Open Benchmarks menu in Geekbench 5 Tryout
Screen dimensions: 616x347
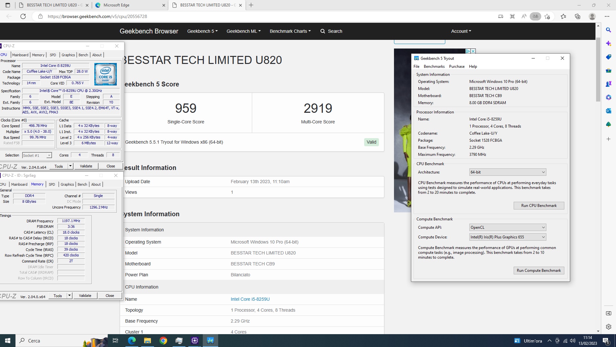pyautogui.click(x=434, y=67)
